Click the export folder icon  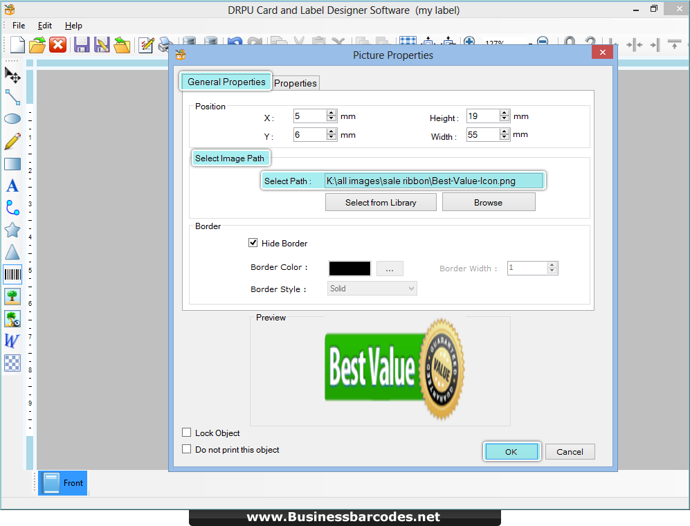(x=122, y=44)
